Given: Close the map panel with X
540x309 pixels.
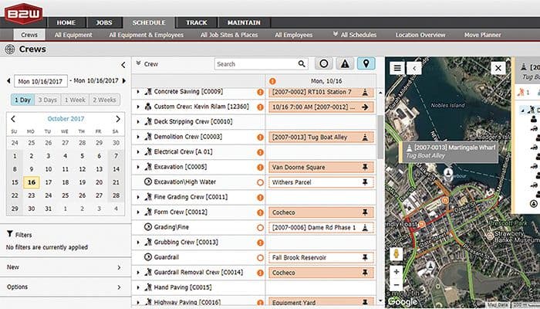Looking at the screenshot, I should [x=498, y=68].
